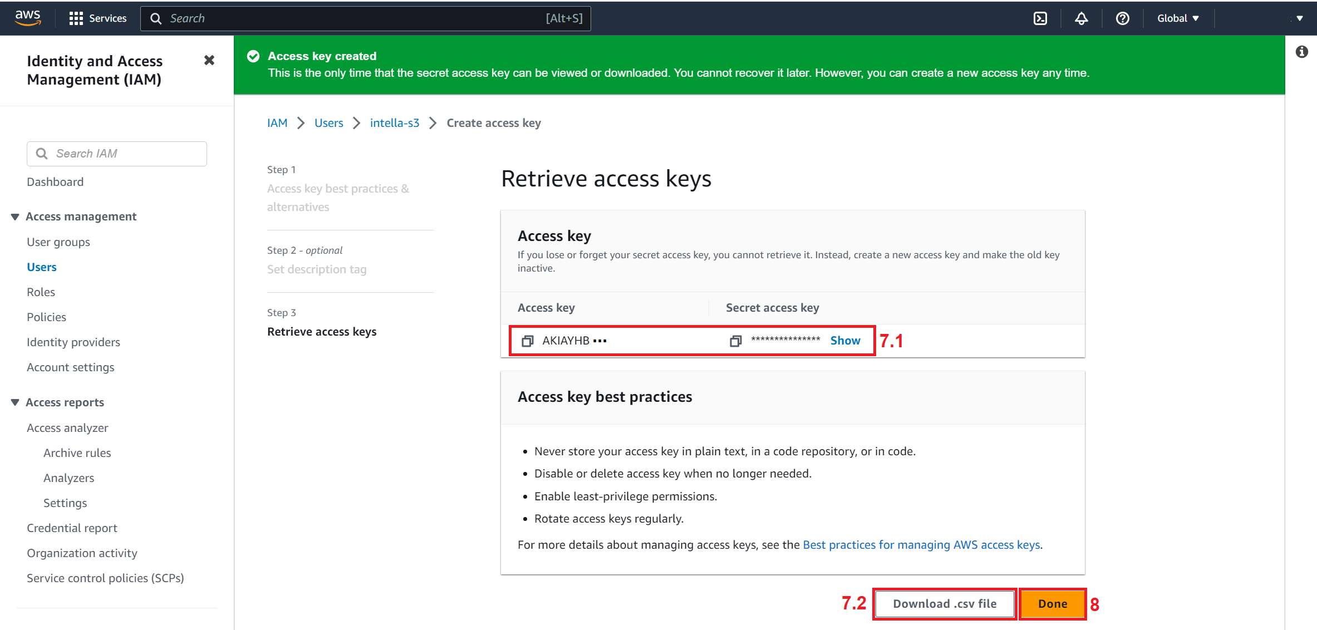Click the Create access key breadcrumb text
Screen dimensions: 1317x630
[x=494, y=123]
